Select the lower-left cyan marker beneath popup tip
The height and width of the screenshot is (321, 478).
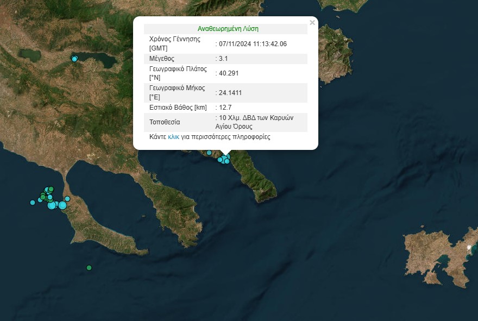(220, 160)
